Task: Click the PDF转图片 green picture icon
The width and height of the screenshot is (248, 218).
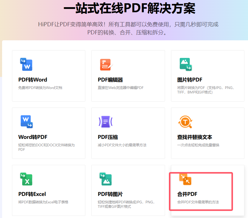Action: 105,179
